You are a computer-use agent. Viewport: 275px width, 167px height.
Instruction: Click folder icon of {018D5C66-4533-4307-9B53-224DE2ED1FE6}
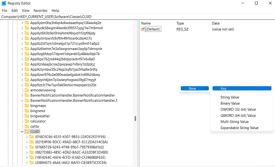pos(32,136)
